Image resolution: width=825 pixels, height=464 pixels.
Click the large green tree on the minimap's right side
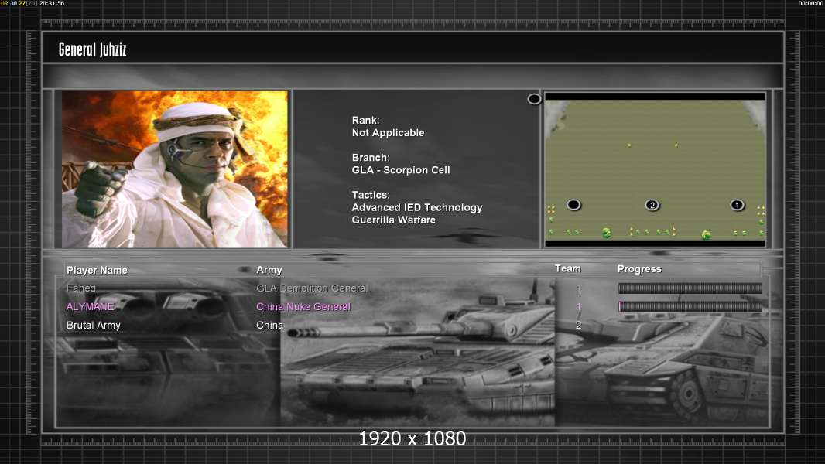point(705,235)
